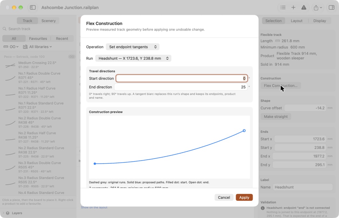Toggle the left sidebar icon in the title bar

[x=33, y=7]
